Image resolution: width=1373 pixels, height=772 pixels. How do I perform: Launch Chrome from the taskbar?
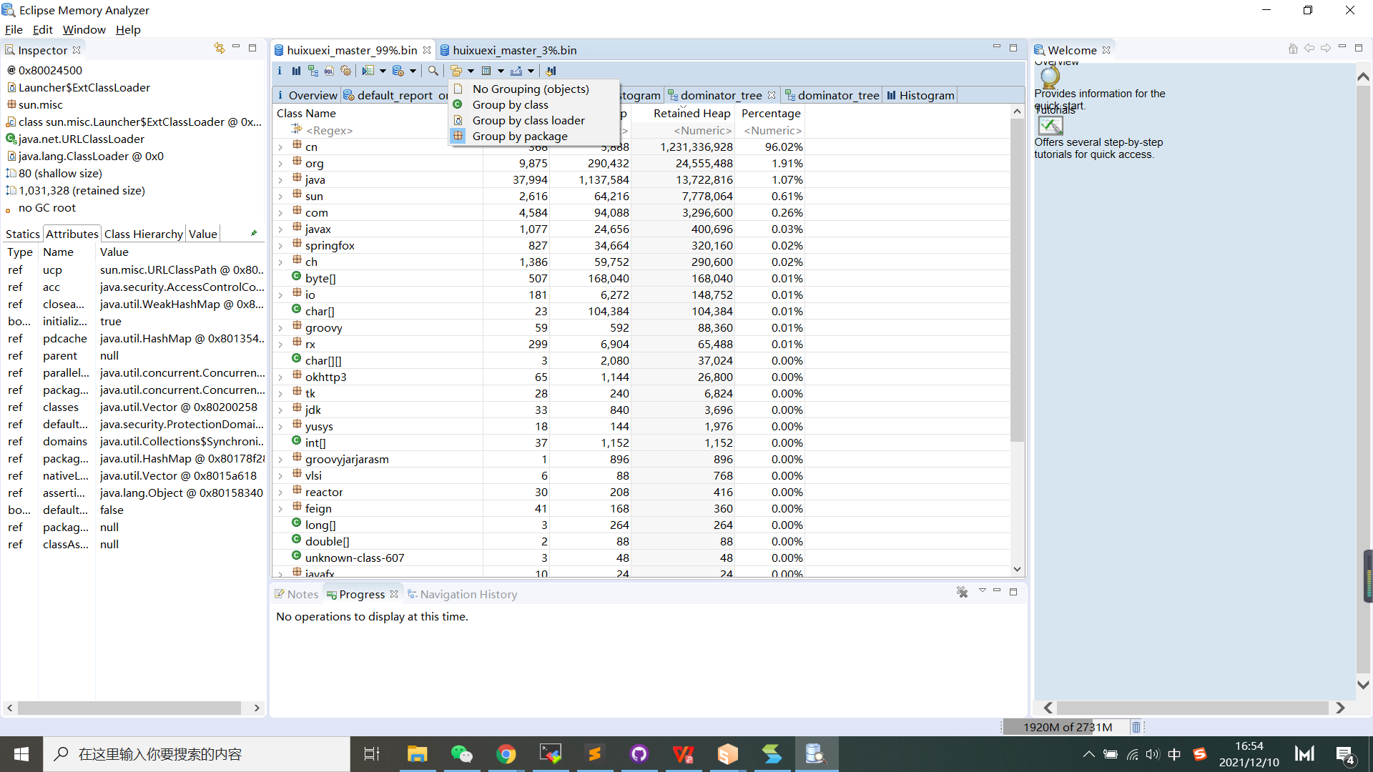[x=506, y=754]
